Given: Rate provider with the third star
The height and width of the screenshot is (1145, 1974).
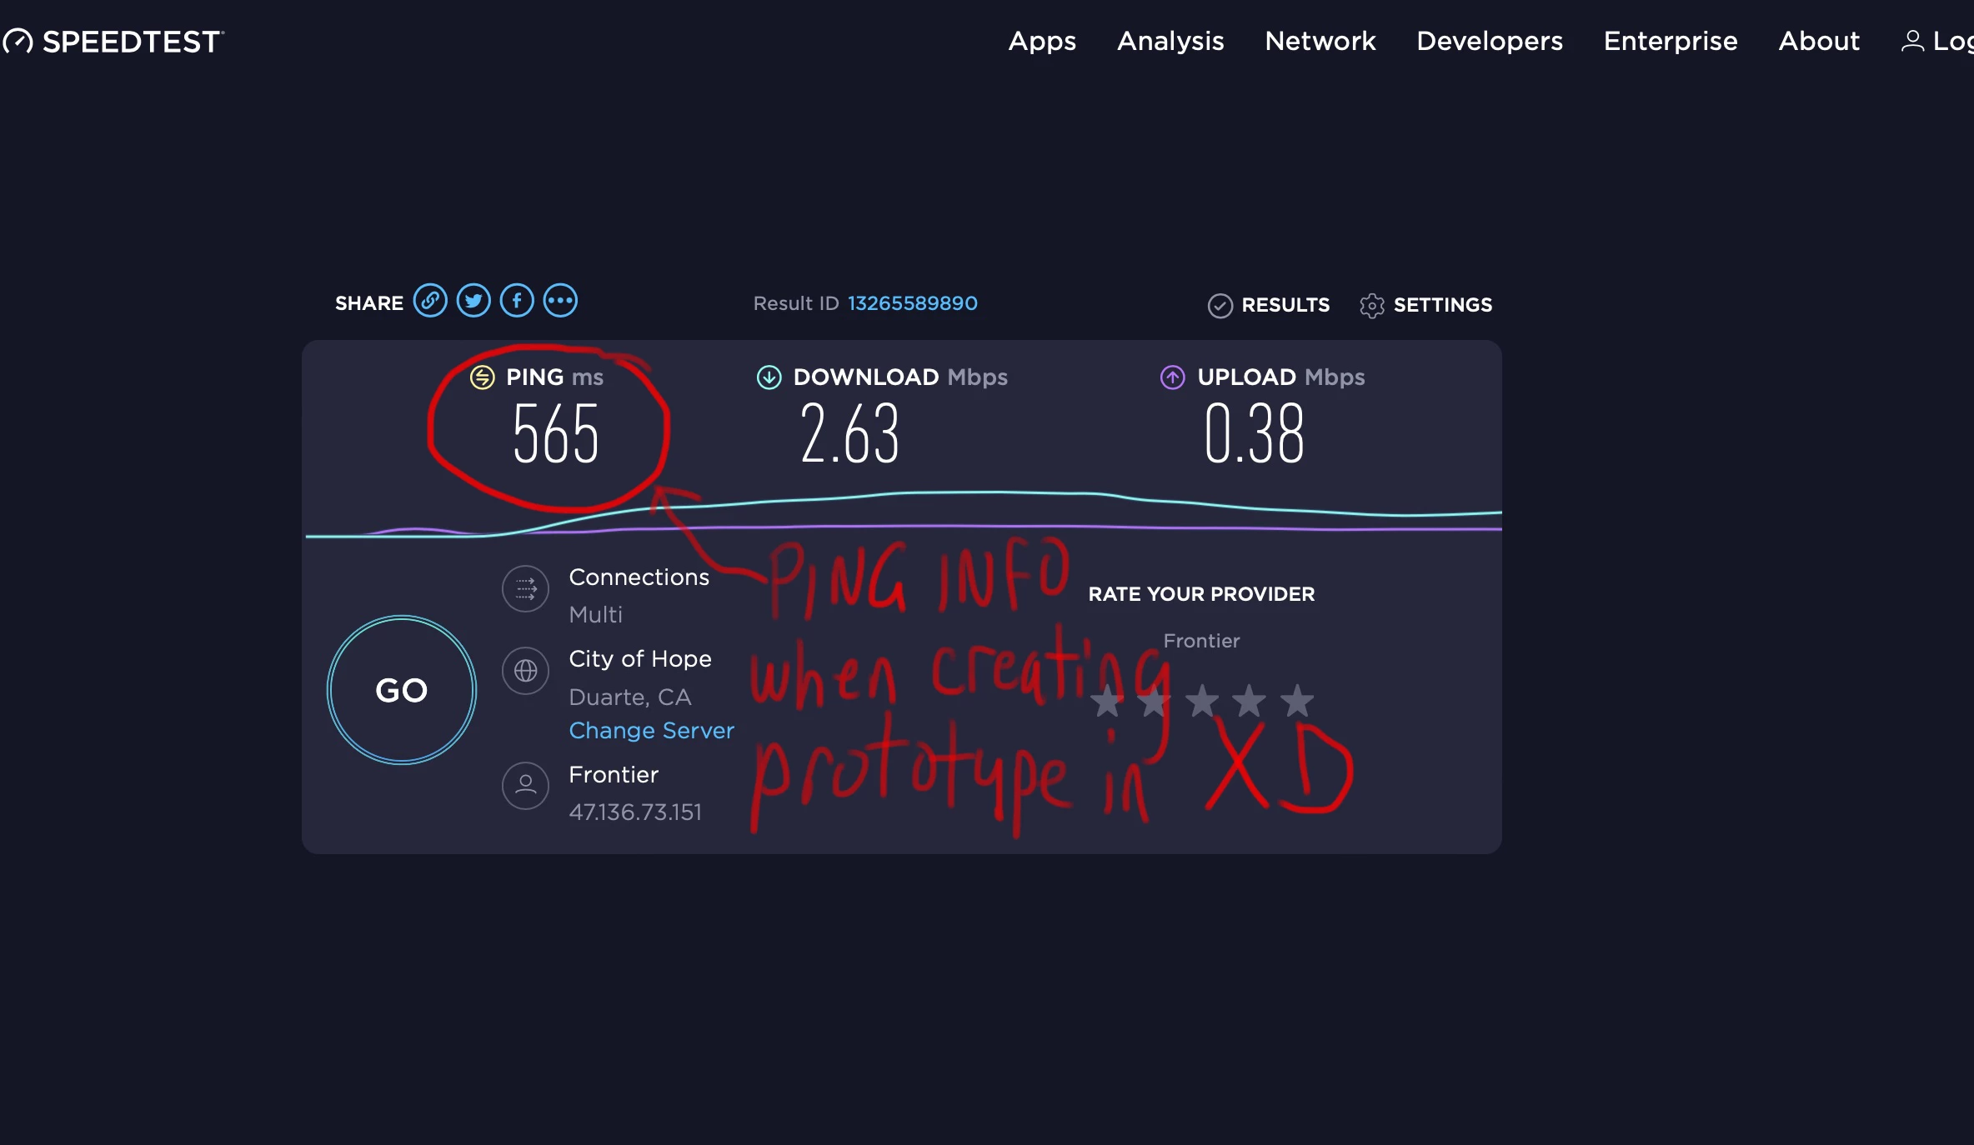Looking at the screenshot, I should point(1202,701).
